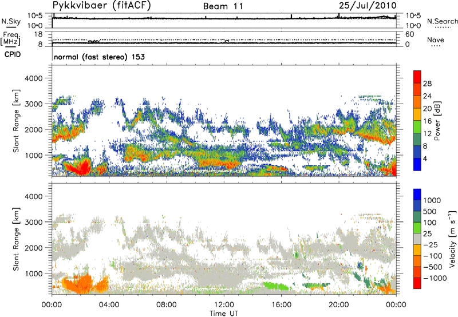
Task: Select the '08:00' time tick label
Action: click(x=166, y=305)
